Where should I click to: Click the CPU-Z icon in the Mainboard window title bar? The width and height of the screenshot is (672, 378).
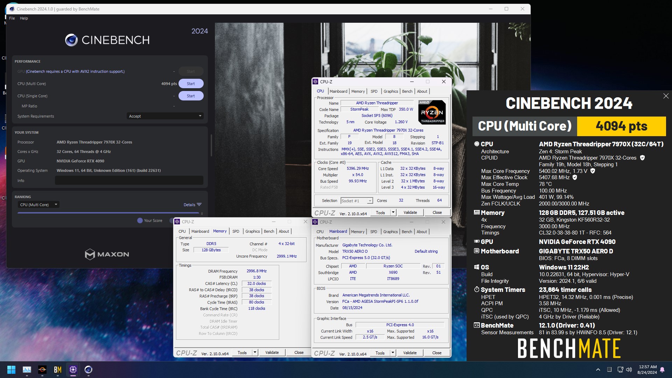(315, 222)
